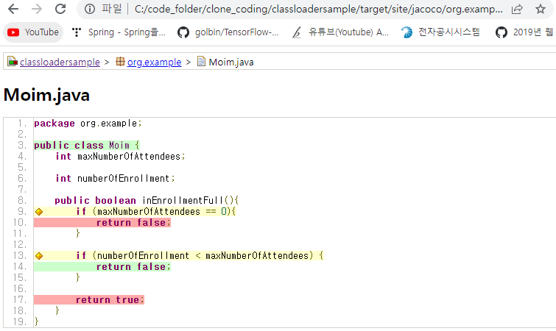Share this page via the share icon
This screenshot has width=556, height=331.
(x=518, y=10)
